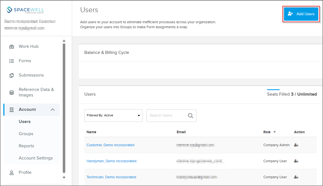Screen dimensions: 323x186
Task: Open Submissions page
Action: pos(31,75)
